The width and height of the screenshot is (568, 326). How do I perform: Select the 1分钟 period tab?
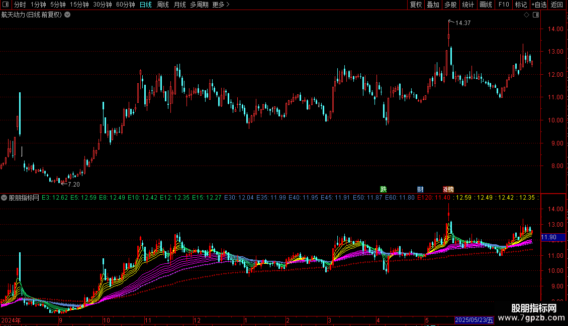click(38, 5)
